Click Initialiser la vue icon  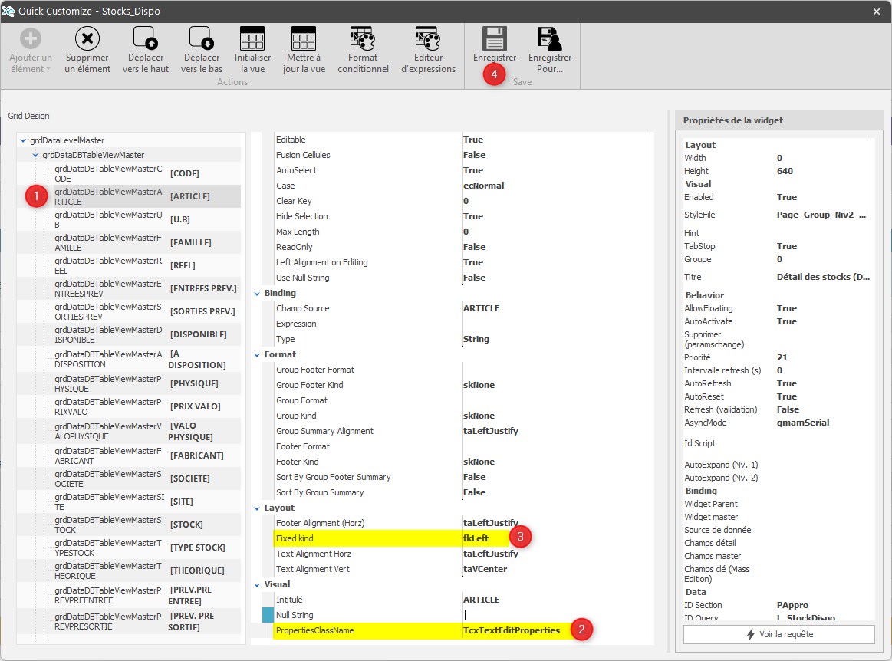pos(252,38)
